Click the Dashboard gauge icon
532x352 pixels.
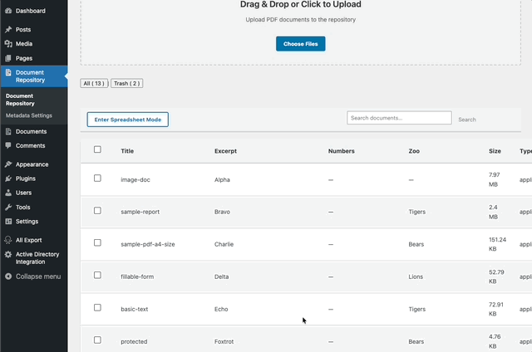(x=8, y=11)
